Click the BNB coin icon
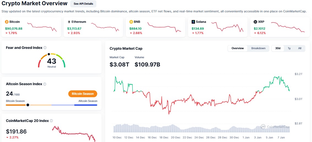The width and height of the screenshot is (312, 142). coord(131,22)
